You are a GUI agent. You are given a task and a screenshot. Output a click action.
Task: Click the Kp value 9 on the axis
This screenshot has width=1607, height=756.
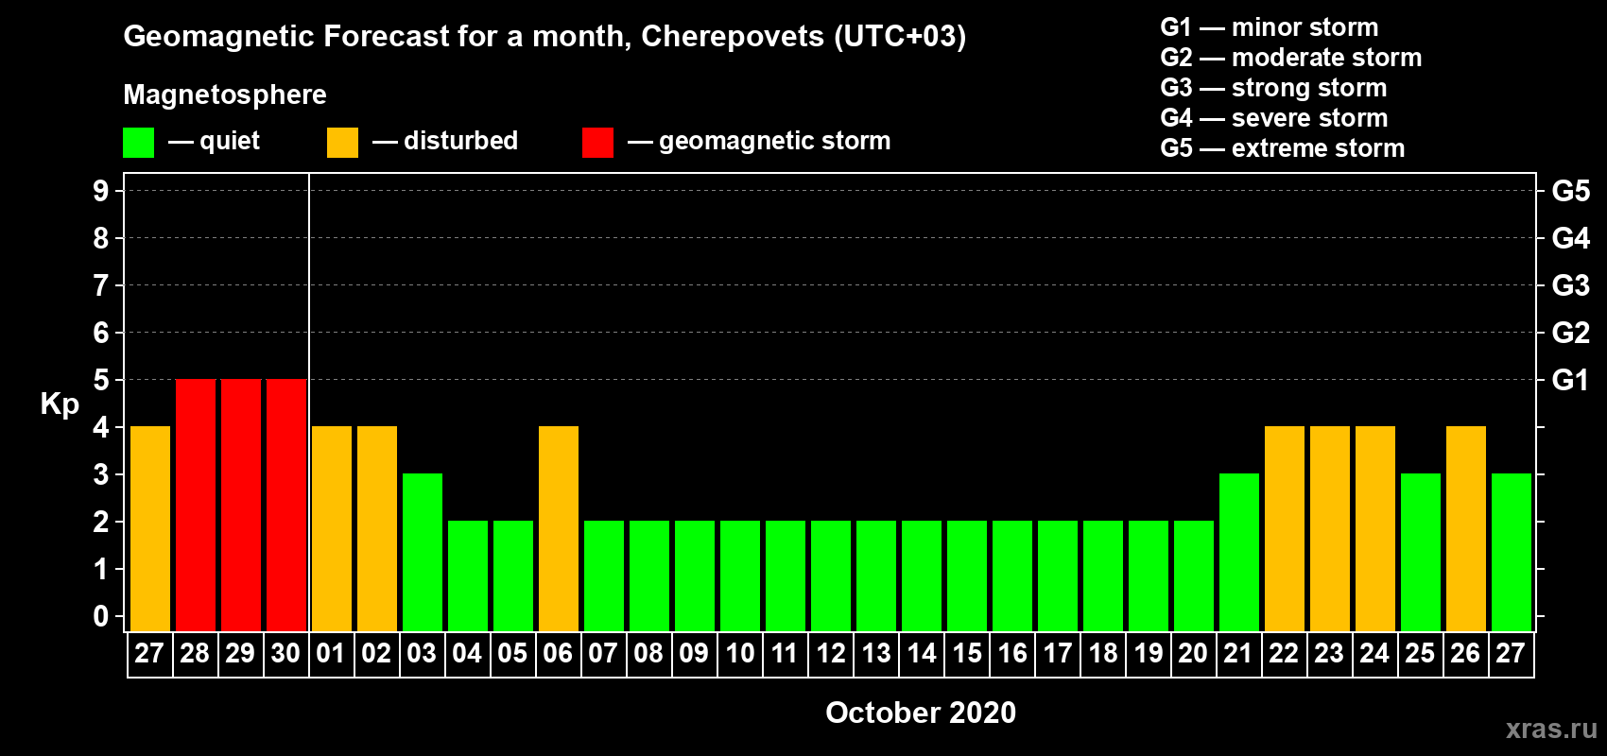point(101,191)
